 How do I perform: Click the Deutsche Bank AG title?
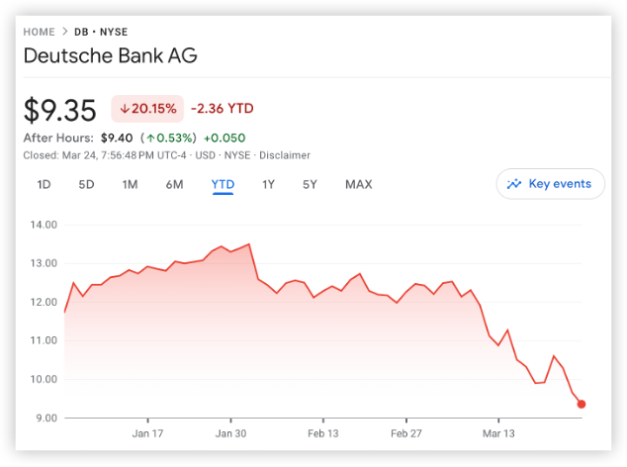pos(110,55)
